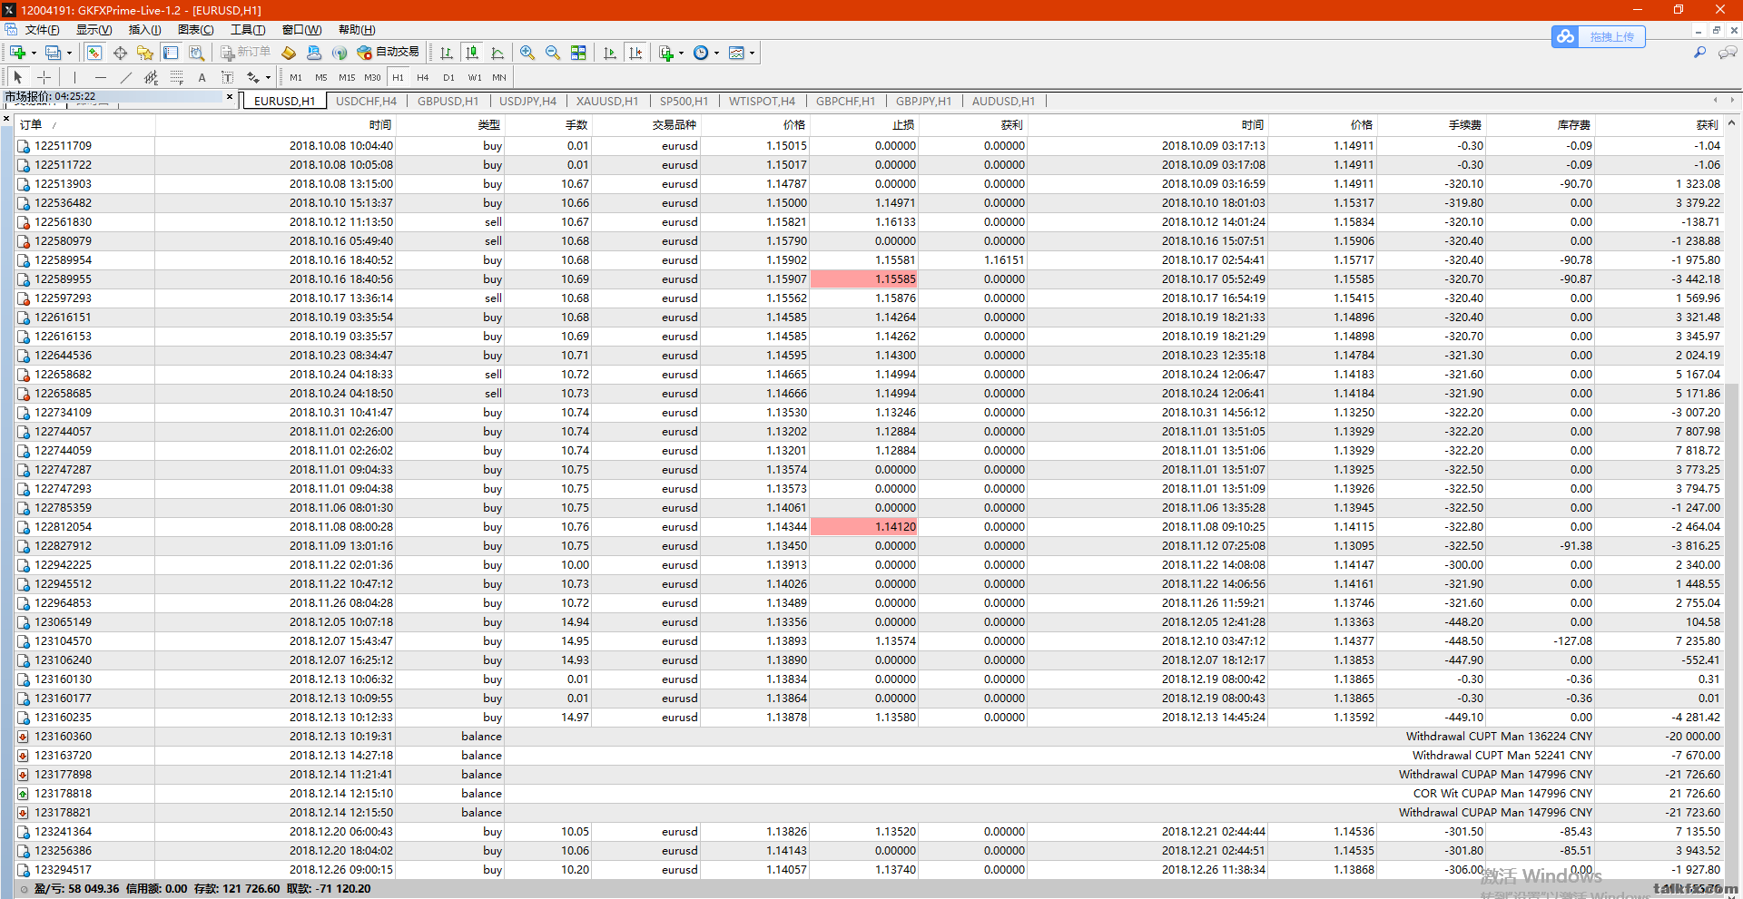Switch to the AUDUSD,H1 chart tab

click(x=1003, y=101)
